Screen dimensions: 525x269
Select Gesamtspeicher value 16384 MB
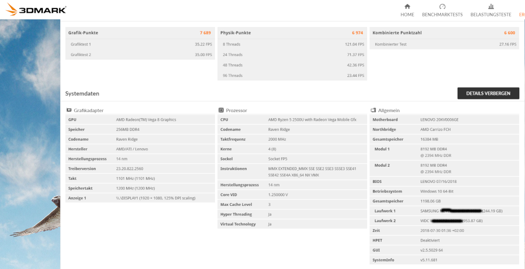tap(429, 139)
